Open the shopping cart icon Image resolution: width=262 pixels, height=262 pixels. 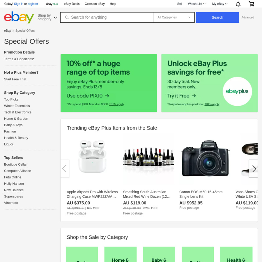(251, 4)
